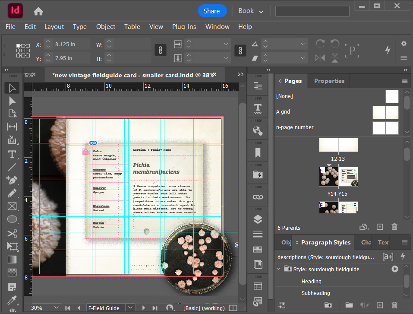Image resolution: width=413 pixels, height=314 pixels.
Task: Select the Direct Selection tool
Action: click(x=12, y=101)
